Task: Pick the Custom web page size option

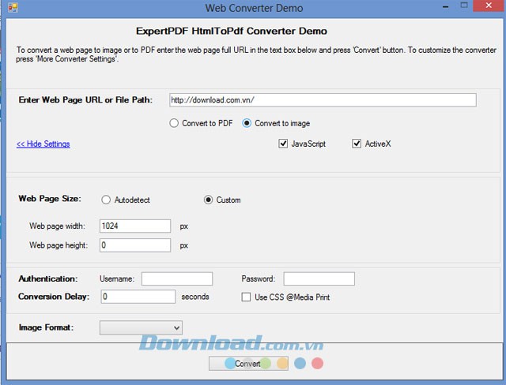Action: click(x=209, y=200)
